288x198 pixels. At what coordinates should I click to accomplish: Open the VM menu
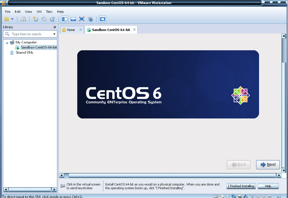tap(39, 12)
